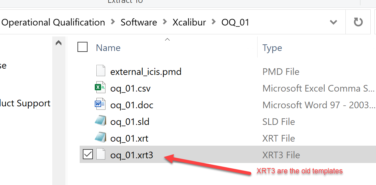Navigate to the Software breadcrumb folder
Screen dimensions: 376x185
click(x=139, y=22)
